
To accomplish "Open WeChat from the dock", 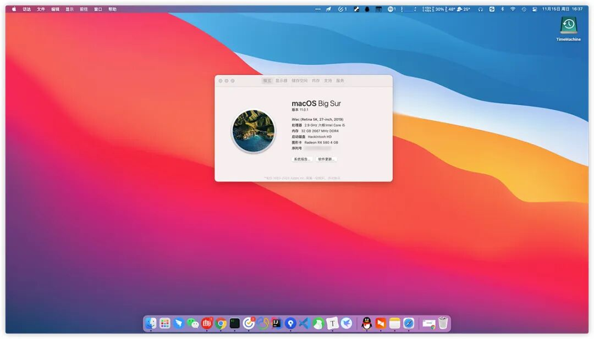I will click(x=193, y=324).
